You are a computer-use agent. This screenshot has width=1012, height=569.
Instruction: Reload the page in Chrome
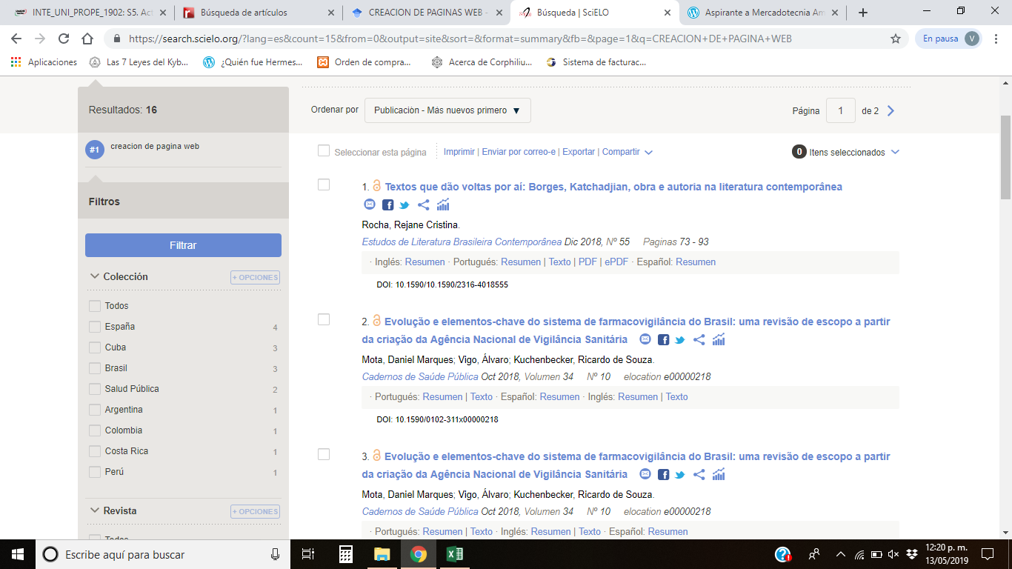(64, 39)
